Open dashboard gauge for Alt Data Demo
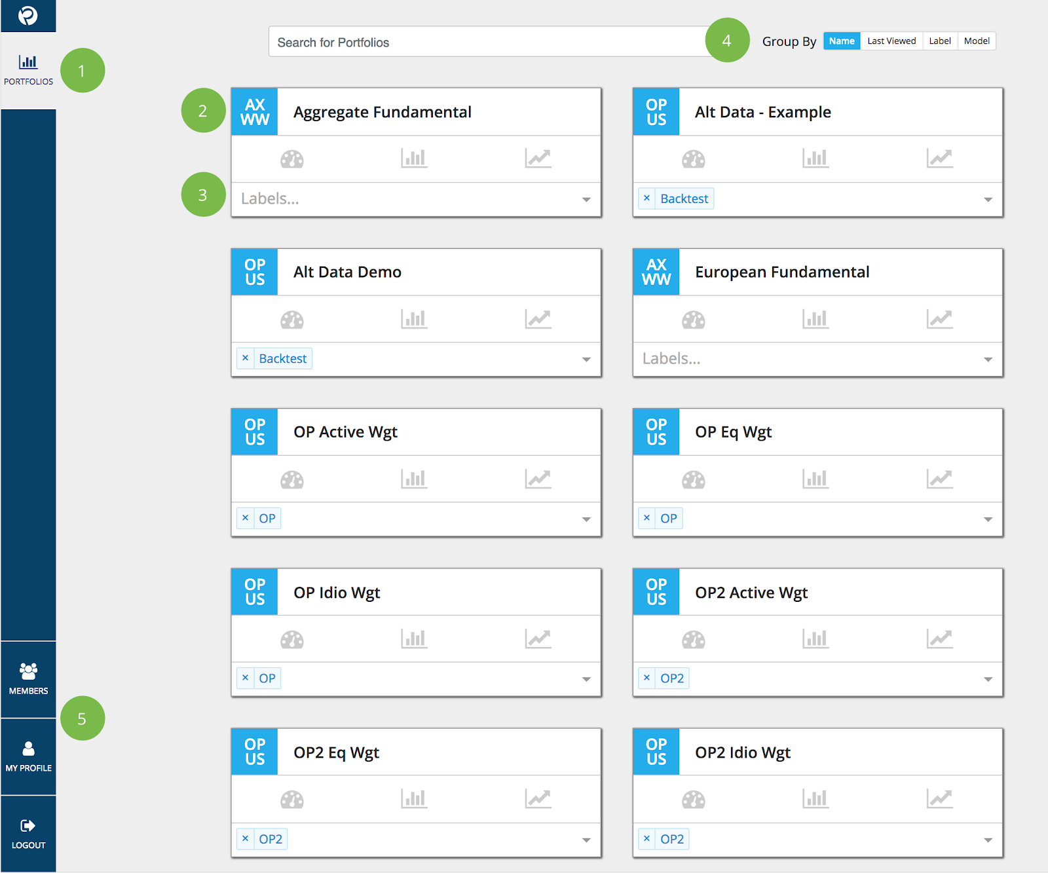 point(292,320)
